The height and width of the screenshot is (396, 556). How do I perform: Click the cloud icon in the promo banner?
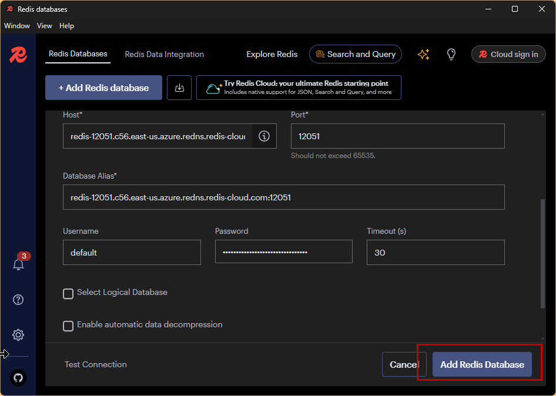214,88
